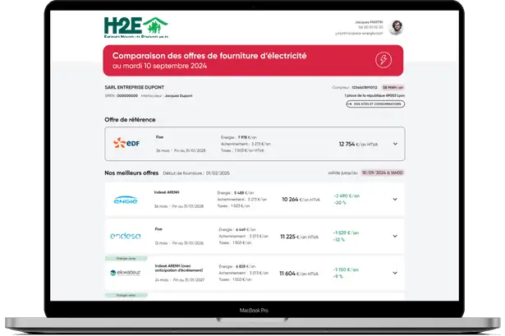Select the '11 604 €/an HTVA' ekWateur price
Viewport: 505px width, 336px height.
click(299, 274)
